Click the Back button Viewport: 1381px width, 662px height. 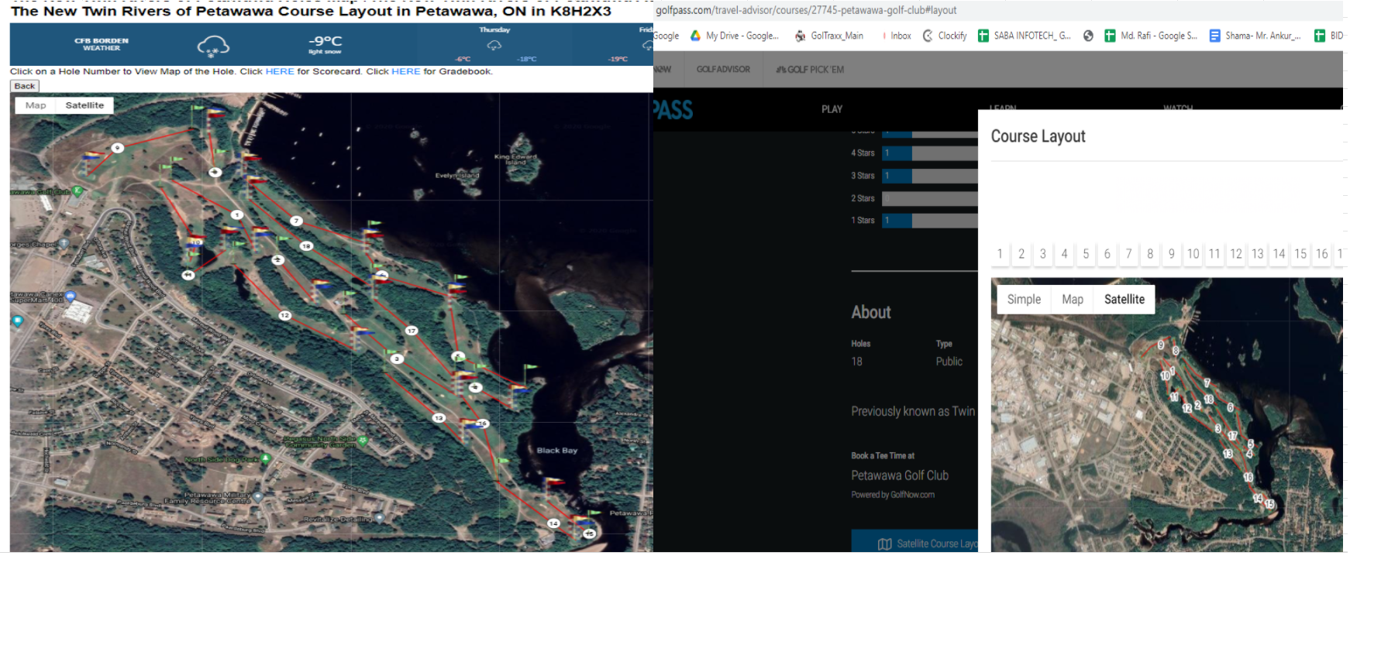click(25, 86)
